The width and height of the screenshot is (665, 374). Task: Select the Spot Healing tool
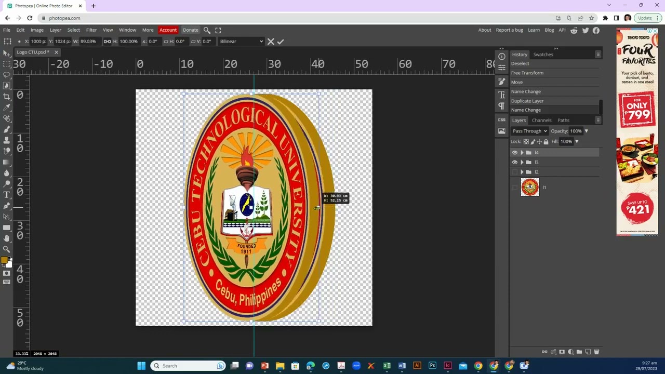(x=6, y=118)
